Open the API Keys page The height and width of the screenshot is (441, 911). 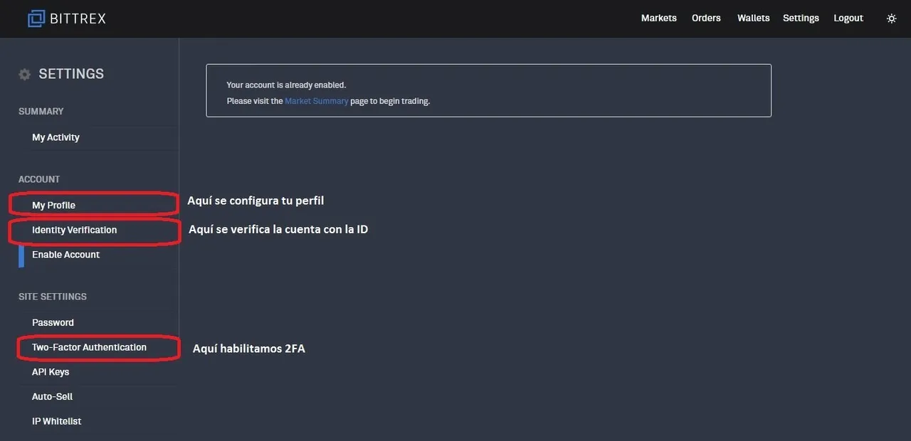(51, 372)
